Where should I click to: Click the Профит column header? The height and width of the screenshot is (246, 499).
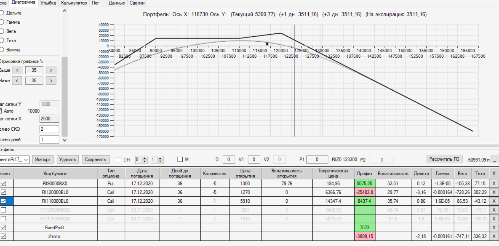365,173
